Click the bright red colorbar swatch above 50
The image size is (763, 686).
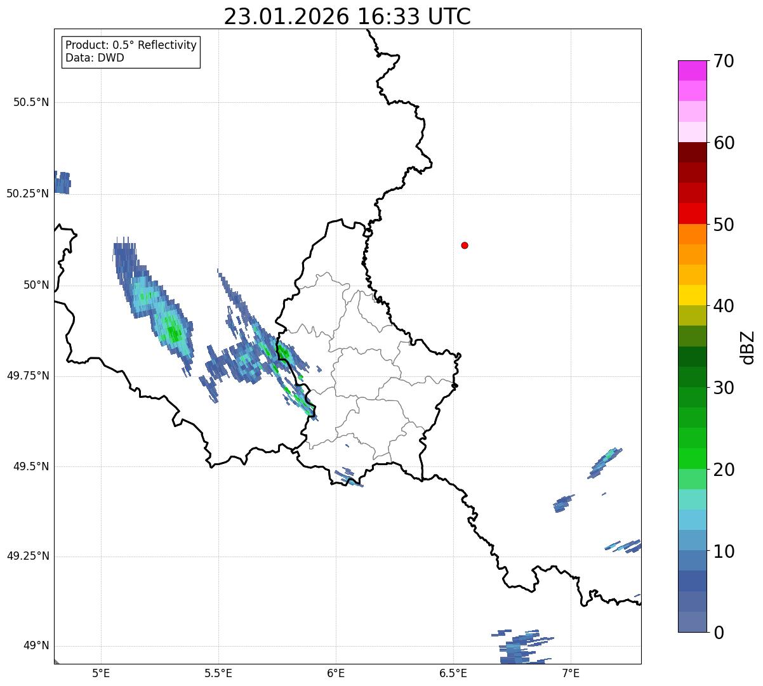click(693, 213)
